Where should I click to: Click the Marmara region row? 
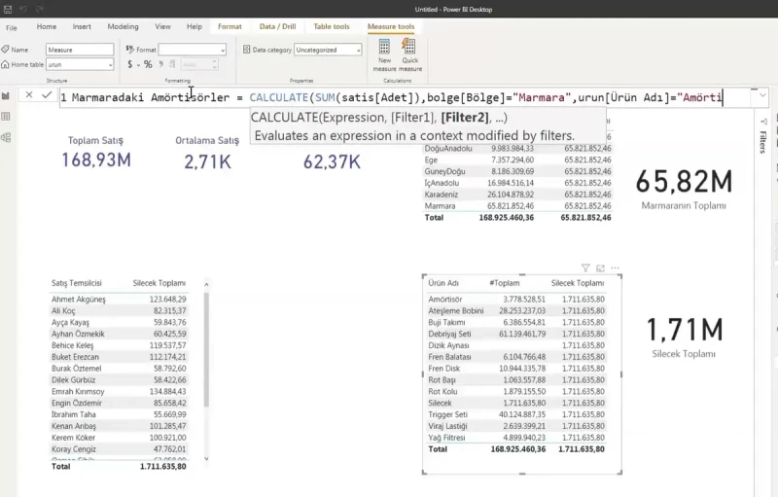[517, 206]
